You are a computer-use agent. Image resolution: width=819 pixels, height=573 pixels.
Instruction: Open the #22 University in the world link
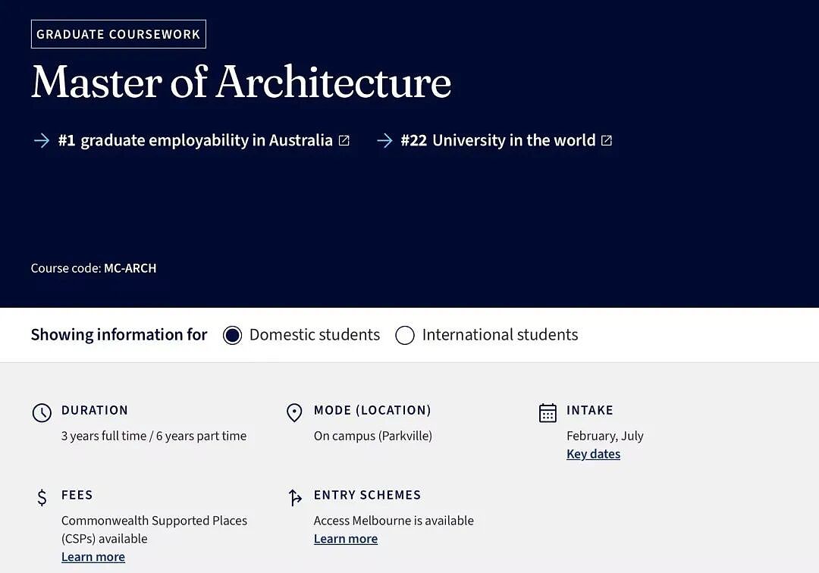click(x=497, y=140)
